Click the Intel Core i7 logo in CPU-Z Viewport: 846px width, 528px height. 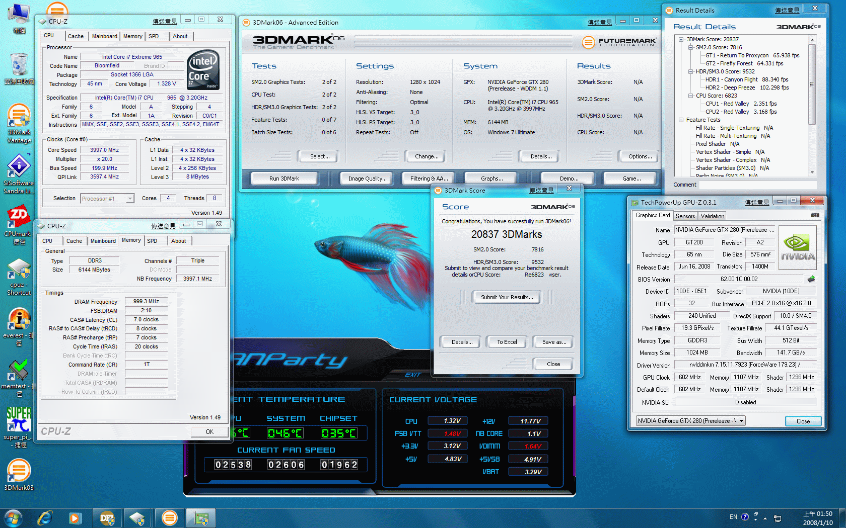tap(203, 70)
